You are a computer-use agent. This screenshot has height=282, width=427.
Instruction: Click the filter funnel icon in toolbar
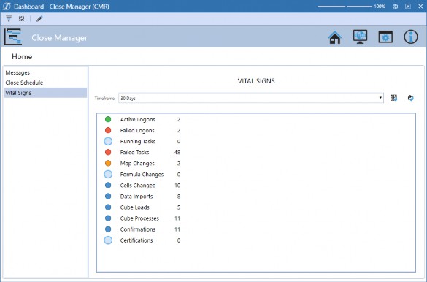click(9, 18)
